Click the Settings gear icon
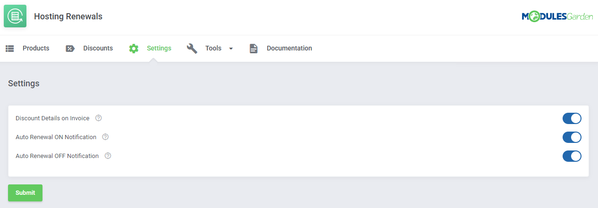598x208 pixels. click(134, 48)
